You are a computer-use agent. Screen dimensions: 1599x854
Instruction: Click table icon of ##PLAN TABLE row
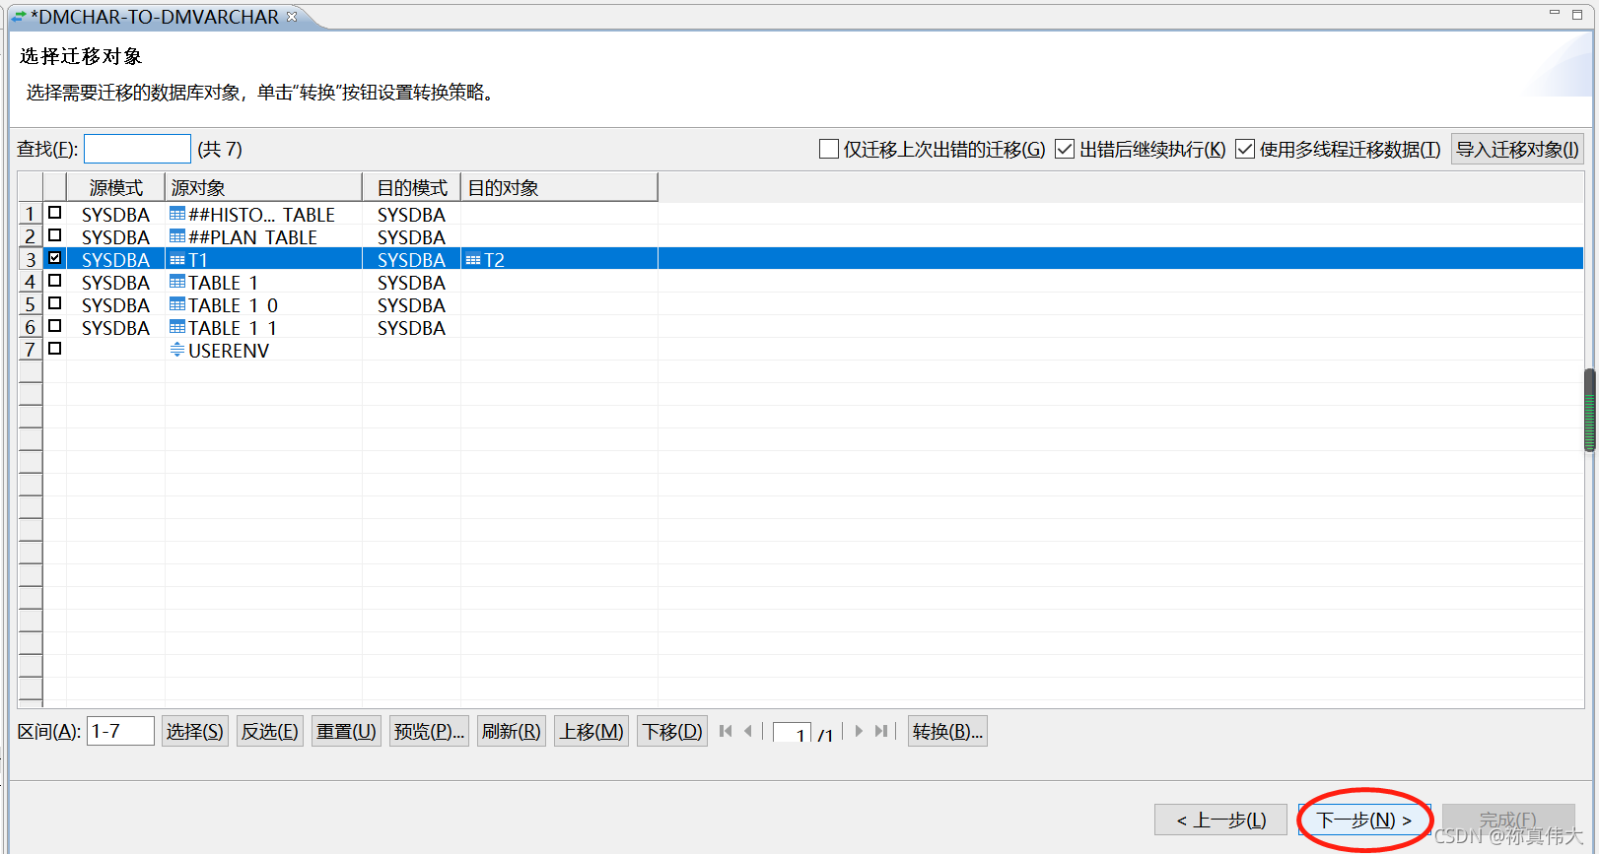(x=177, y=236)
